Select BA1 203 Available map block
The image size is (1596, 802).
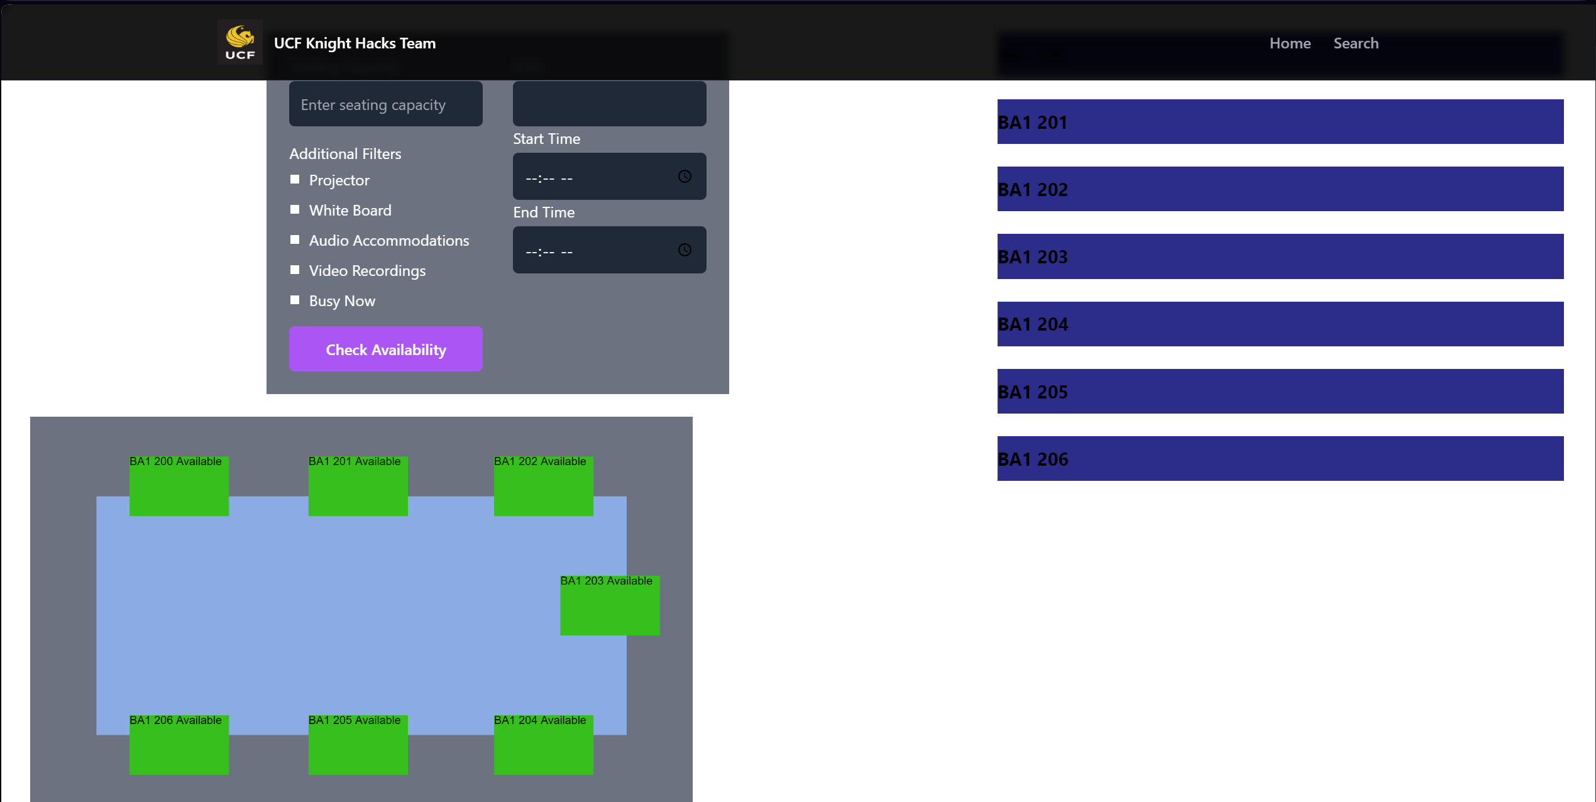609,606
